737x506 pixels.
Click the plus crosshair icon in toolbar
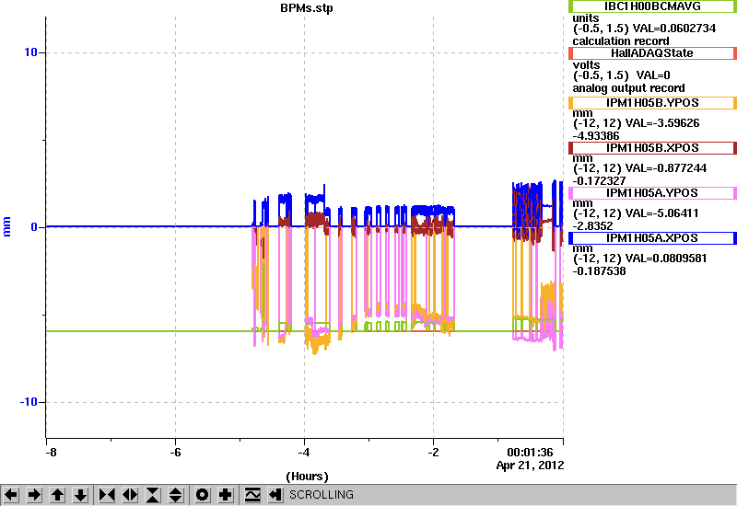tap(226, 495)
